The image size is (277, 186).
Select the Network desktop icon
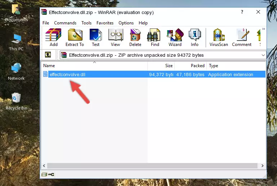click(x=16, y=72)
